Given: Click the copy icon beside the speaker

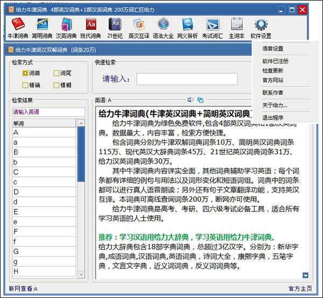Looking at the screenshot, I should (x=200, y=100).
